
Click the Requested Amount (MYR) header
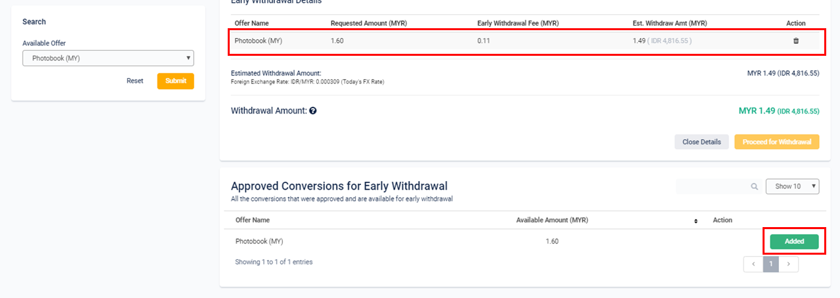(369, 23)
